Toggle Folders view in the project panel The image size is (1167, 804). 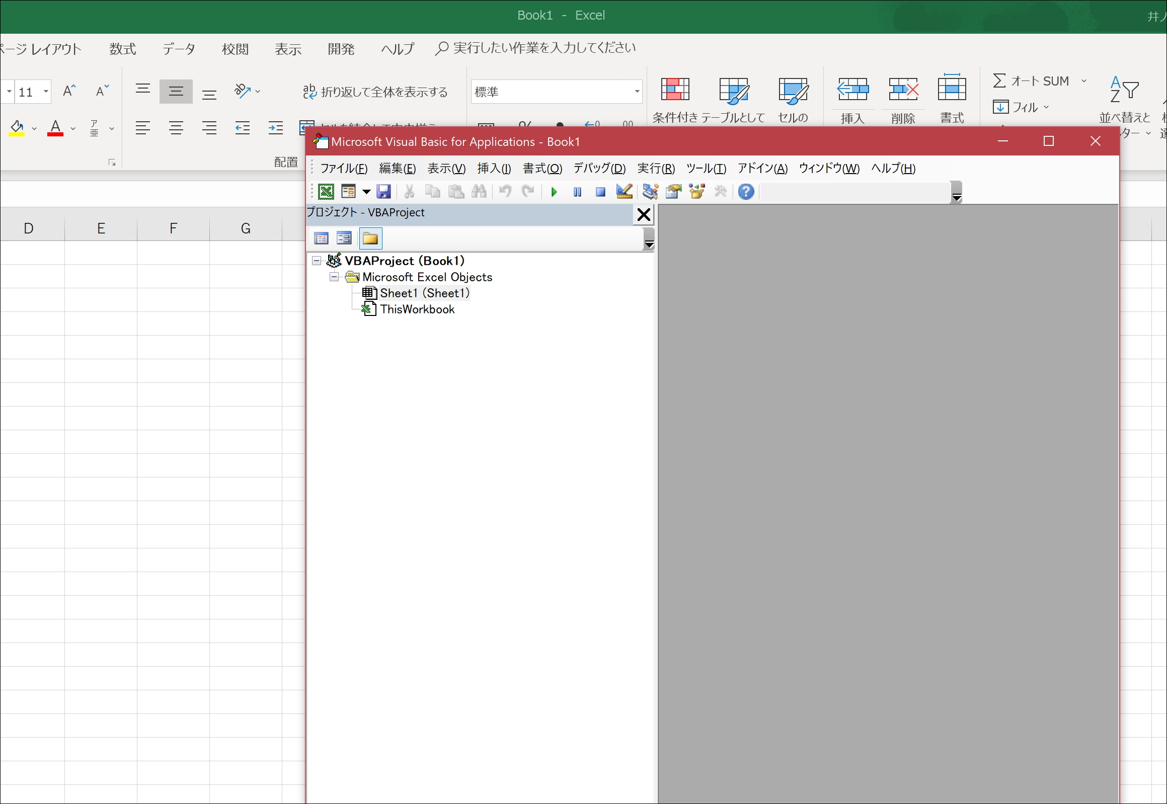pyautogui.click(x=370, y=238)
